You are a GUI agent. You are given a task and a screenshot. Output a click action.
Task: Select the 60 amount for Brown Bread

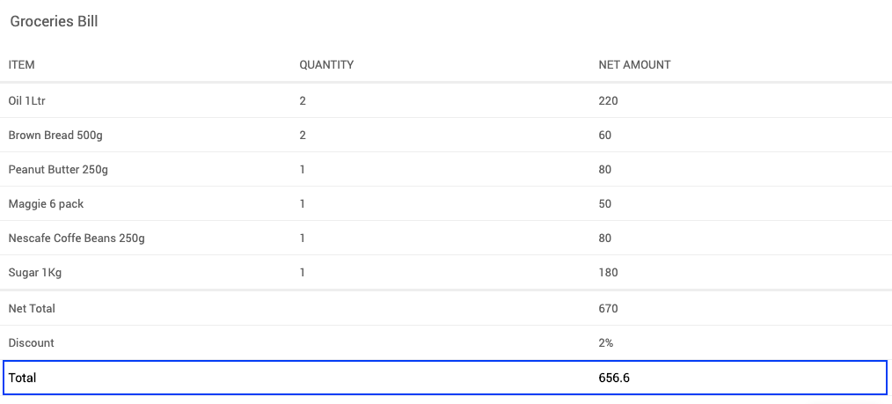605,136
